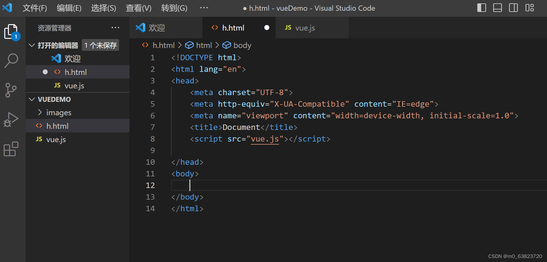The height and width of the screenshot is (262, 547).
Task: Click body breadcrumb segment
Action: click(237, 45)
